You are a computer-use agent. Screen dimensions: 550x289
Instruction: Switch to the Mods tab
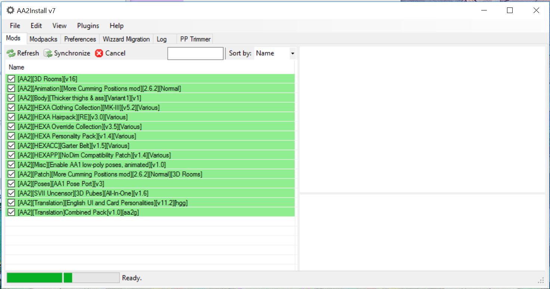pyautogui.click(x=13, y=38)
